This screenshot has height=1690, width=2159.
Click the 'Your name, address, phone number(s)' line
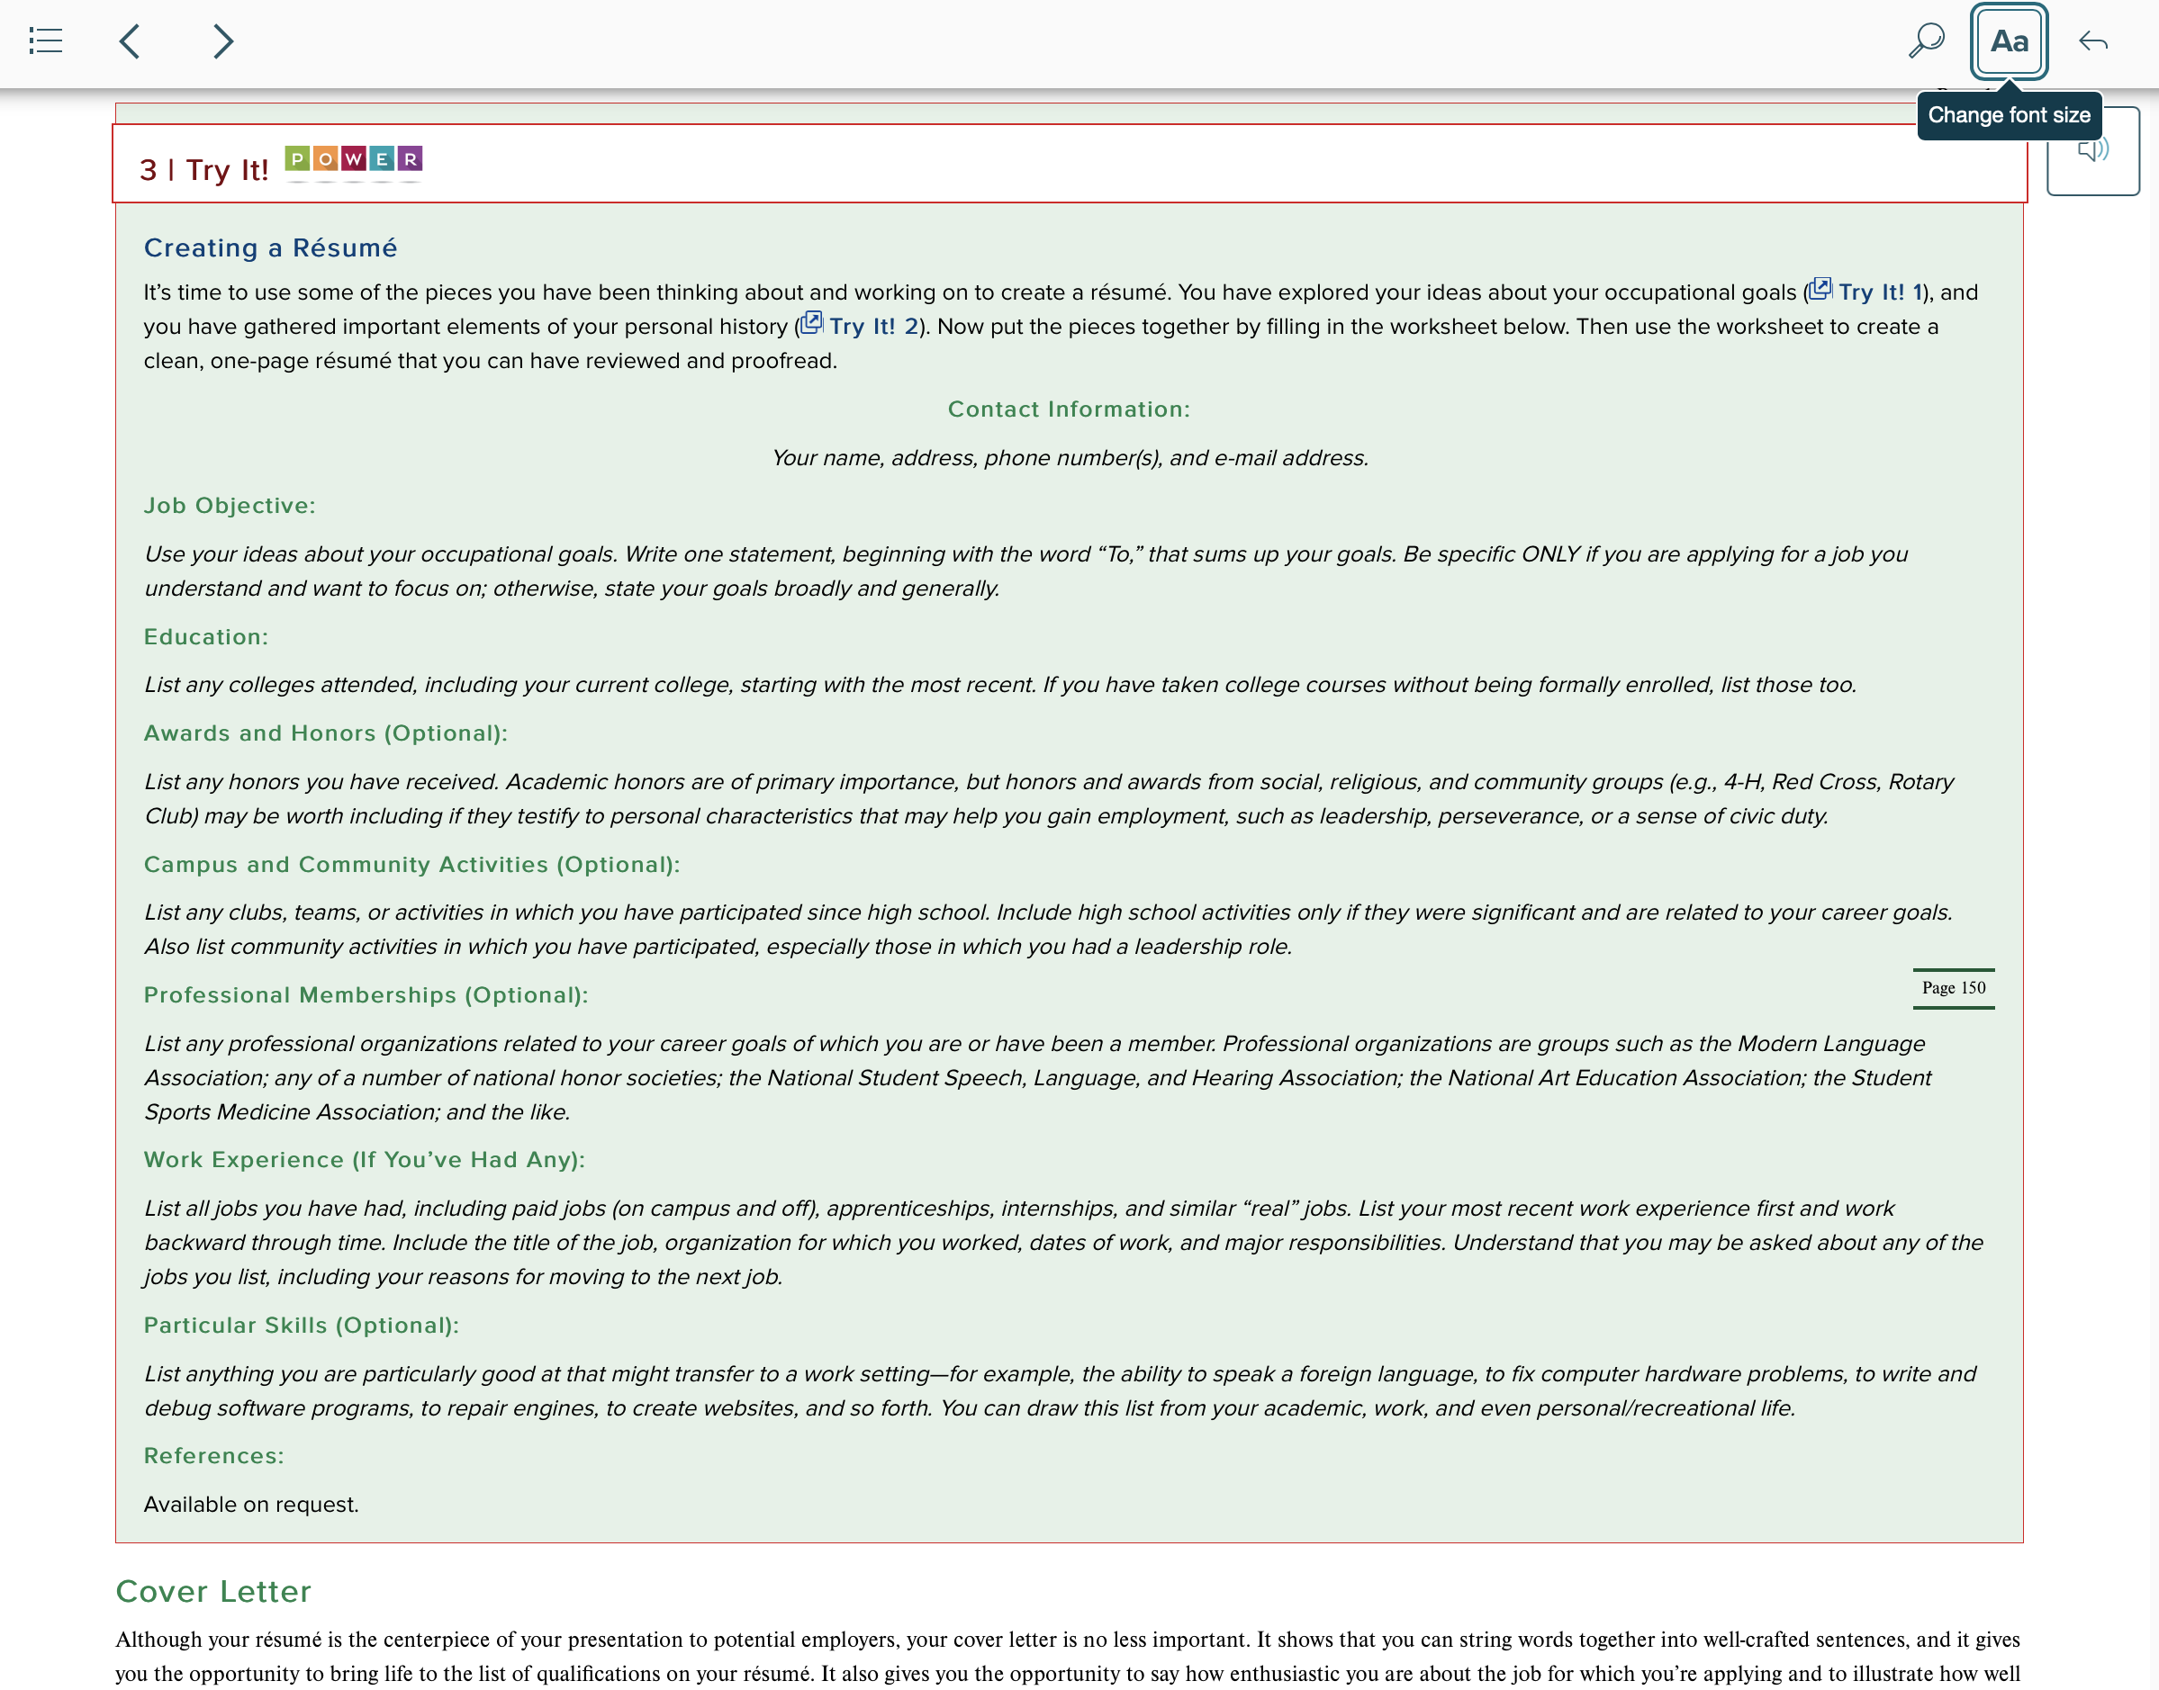click(x=1069, y=458)
